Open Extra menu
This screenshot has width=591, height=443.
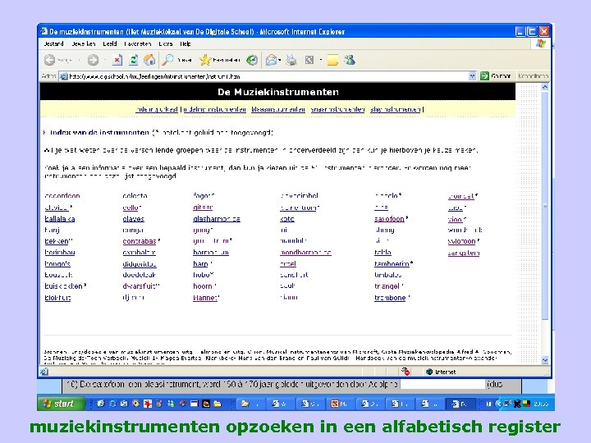click(x=166, y=43)
